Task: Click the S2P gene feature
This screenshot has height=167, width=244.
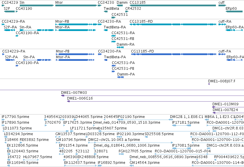Action: pyautogui.click(x=9, y=11)
